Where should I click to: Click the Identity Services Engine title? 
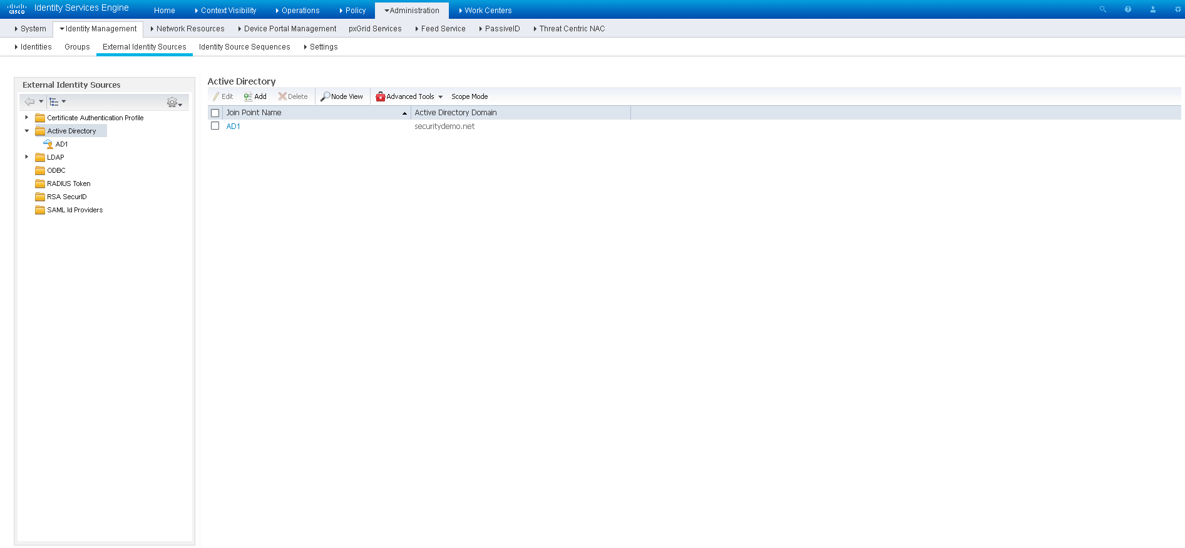click(81, 8)
